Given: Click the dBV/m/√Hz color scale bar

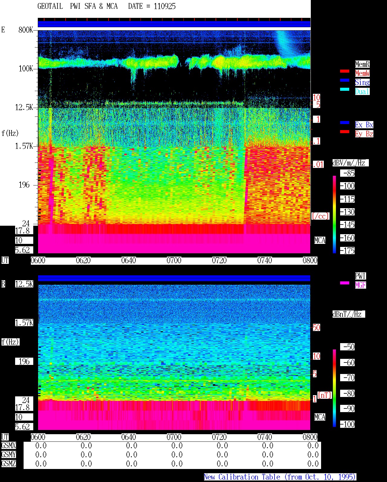Looking at the screenshot, I should point(334,214).
